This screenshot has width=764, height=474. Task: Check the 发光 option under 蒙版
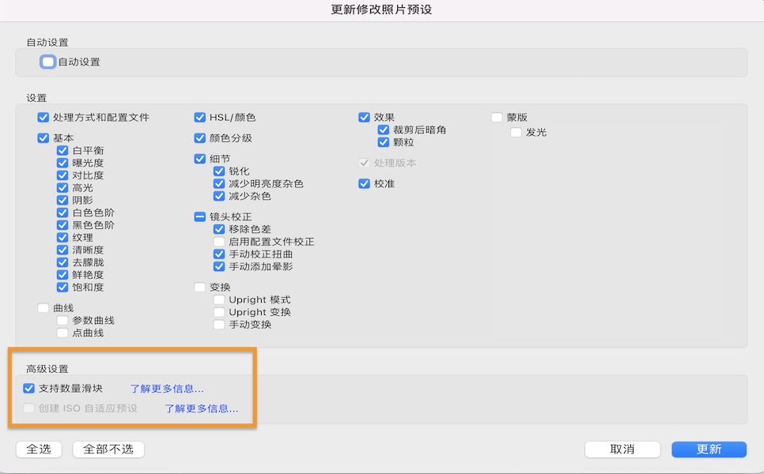pos(515,132)
